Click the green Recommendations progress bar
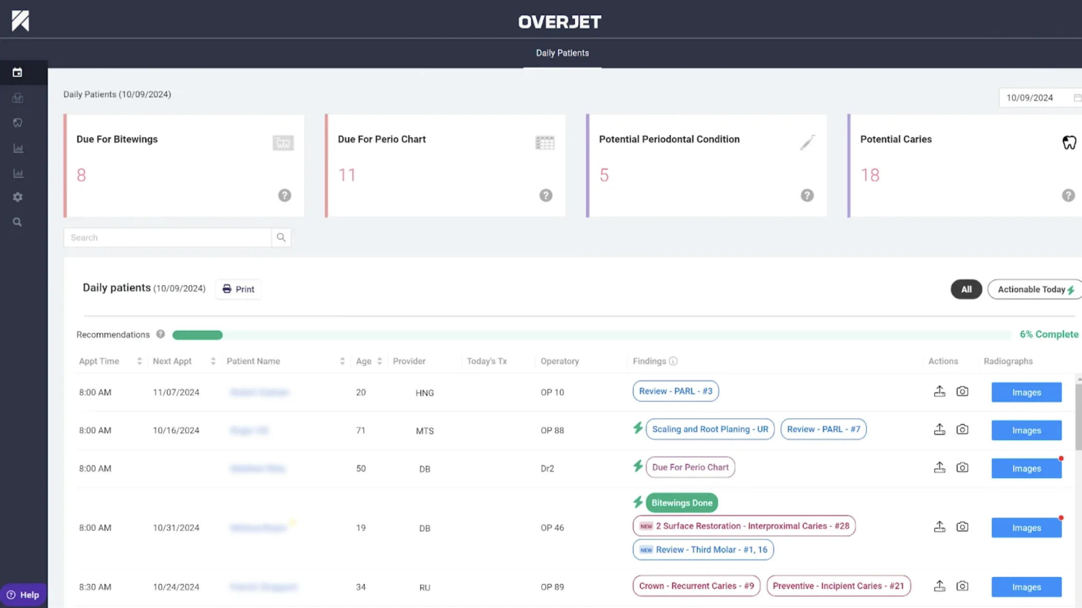 [197, 335]
